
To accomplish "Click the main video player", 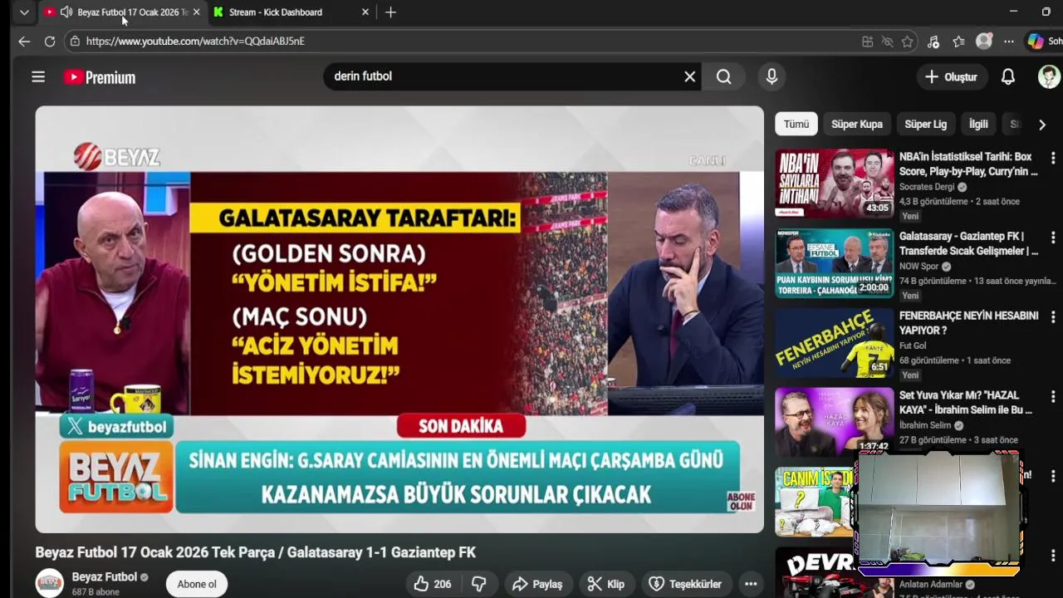I will point(399,319).
